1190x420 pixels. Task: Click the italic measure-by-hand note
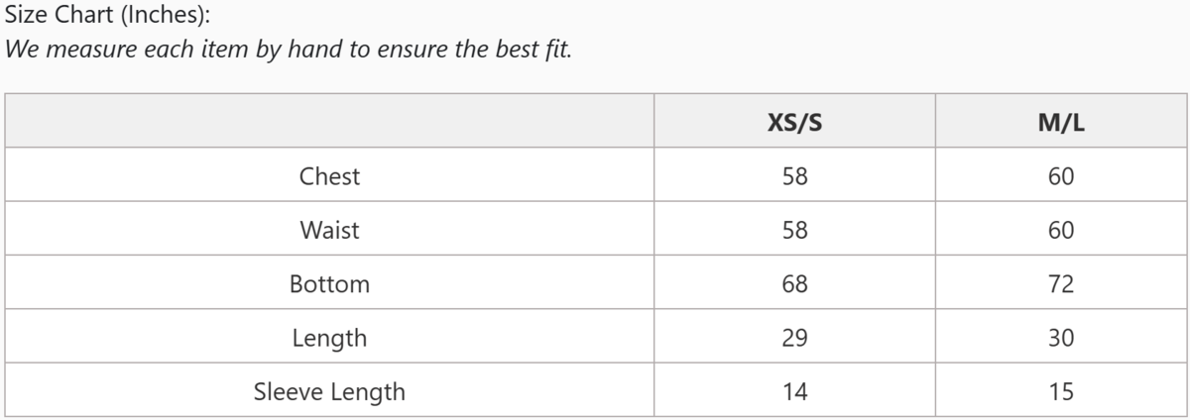(289, 51)
